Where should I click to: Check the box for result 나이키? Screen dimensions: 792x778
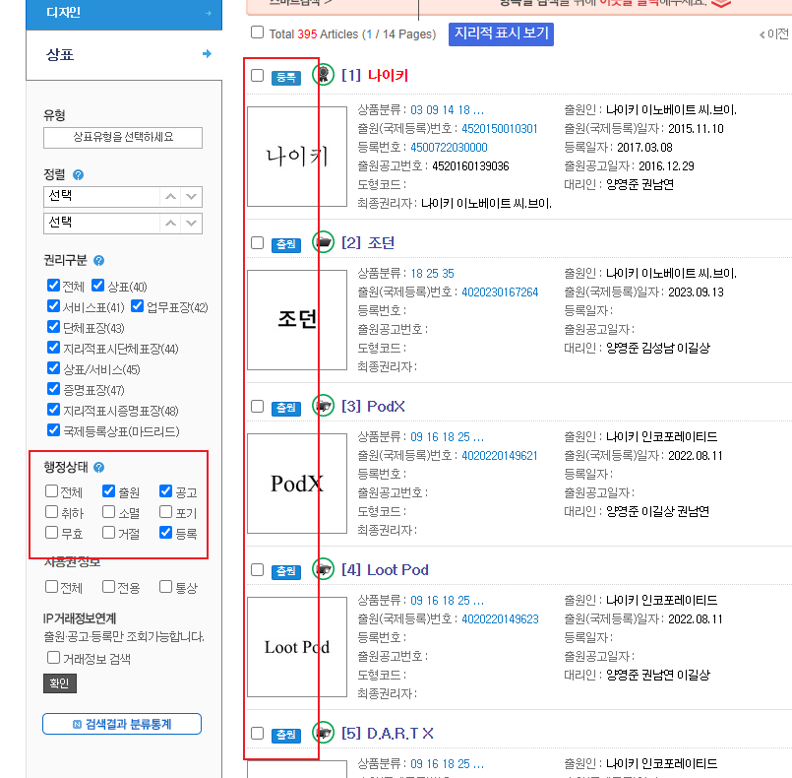257,75
